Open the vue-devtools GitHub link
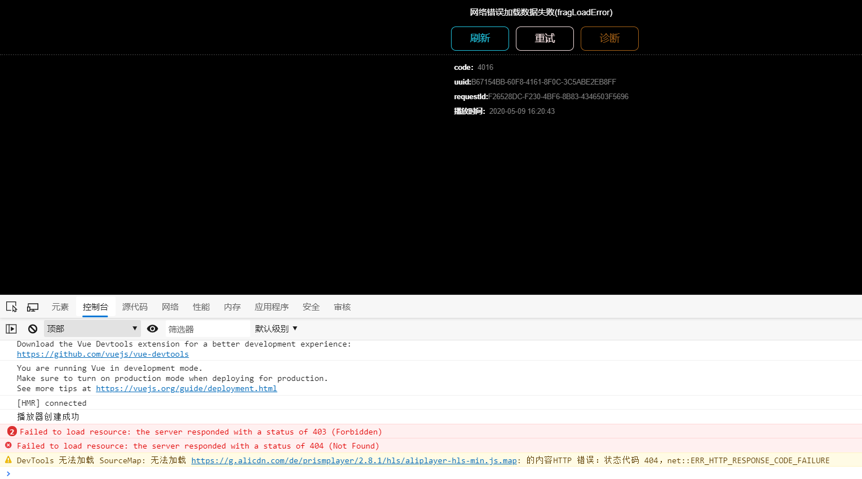The height and width of the screenshot is (479, 862). click(x=103, y=354)
